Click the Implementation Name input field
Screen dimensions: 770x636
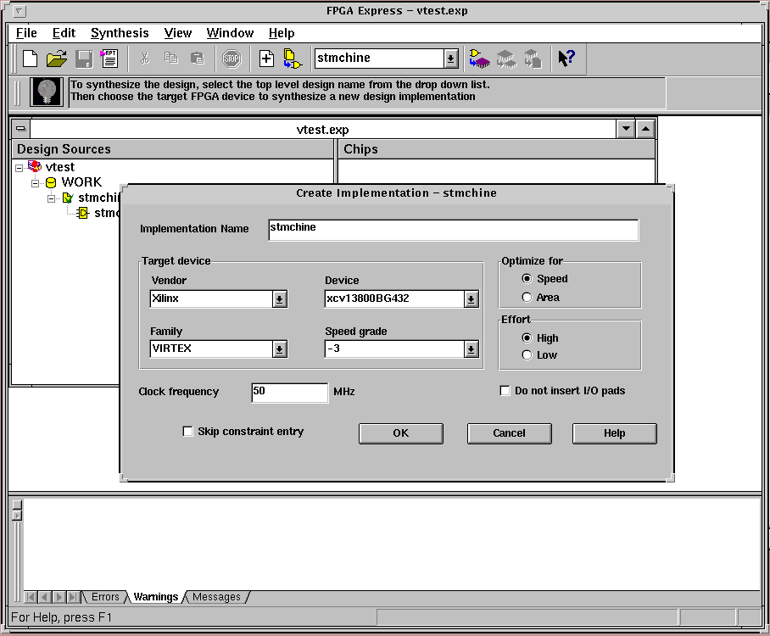click(453, 230)
